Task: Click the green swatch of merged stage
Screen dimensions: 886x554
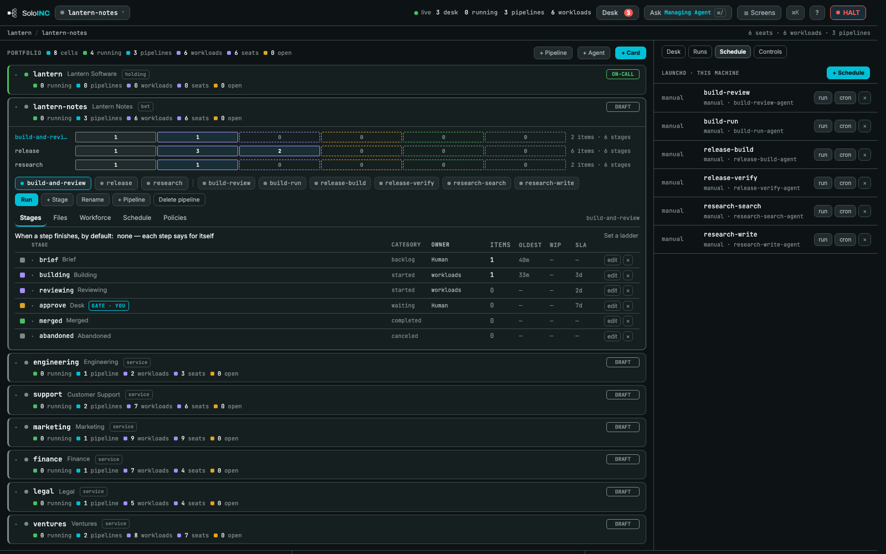Action: click(22, 321)
